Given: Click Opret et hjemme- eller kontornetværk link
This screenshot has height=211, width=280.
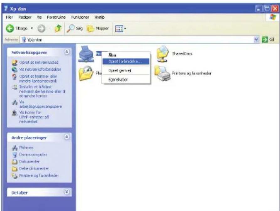Looking at the screenshot, I should [38, 79].
